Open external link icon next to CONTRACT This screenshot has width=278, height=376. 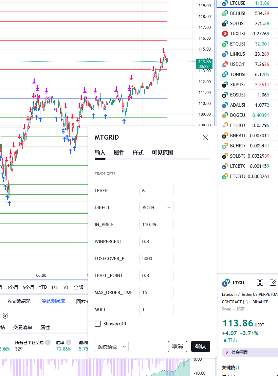click(245, 302)
